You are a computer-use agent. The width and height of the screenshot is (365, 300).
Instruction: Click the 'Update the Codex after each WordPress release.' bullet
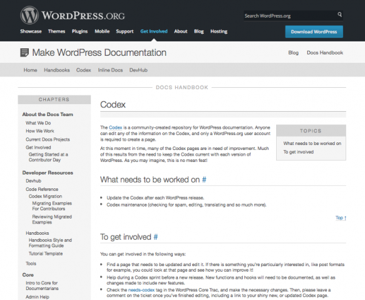pos(155,198)
